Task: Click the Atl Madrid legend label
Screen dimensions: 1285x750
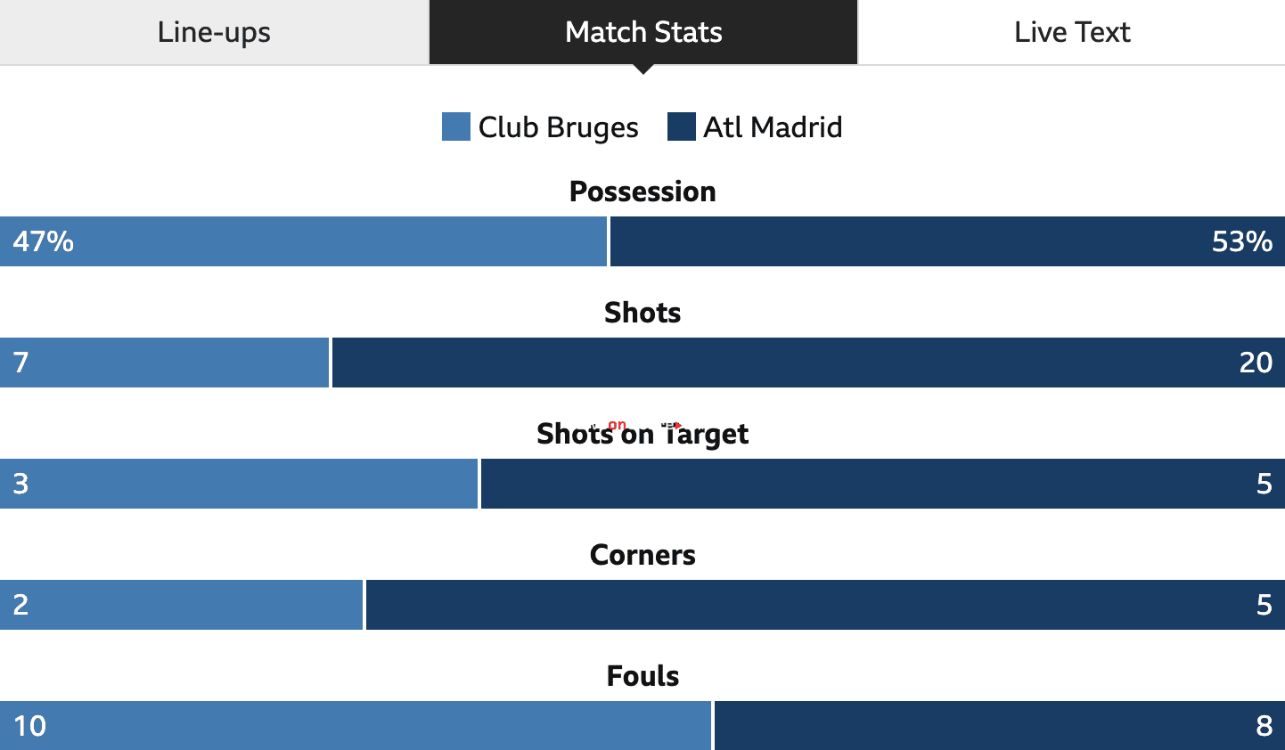Action: pyautogui.click(x=773, y=126)
